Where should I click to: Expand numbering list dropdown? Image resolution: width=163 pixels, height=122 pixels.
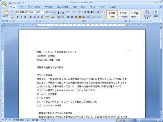pyautogui.click(x=76, y=12)
